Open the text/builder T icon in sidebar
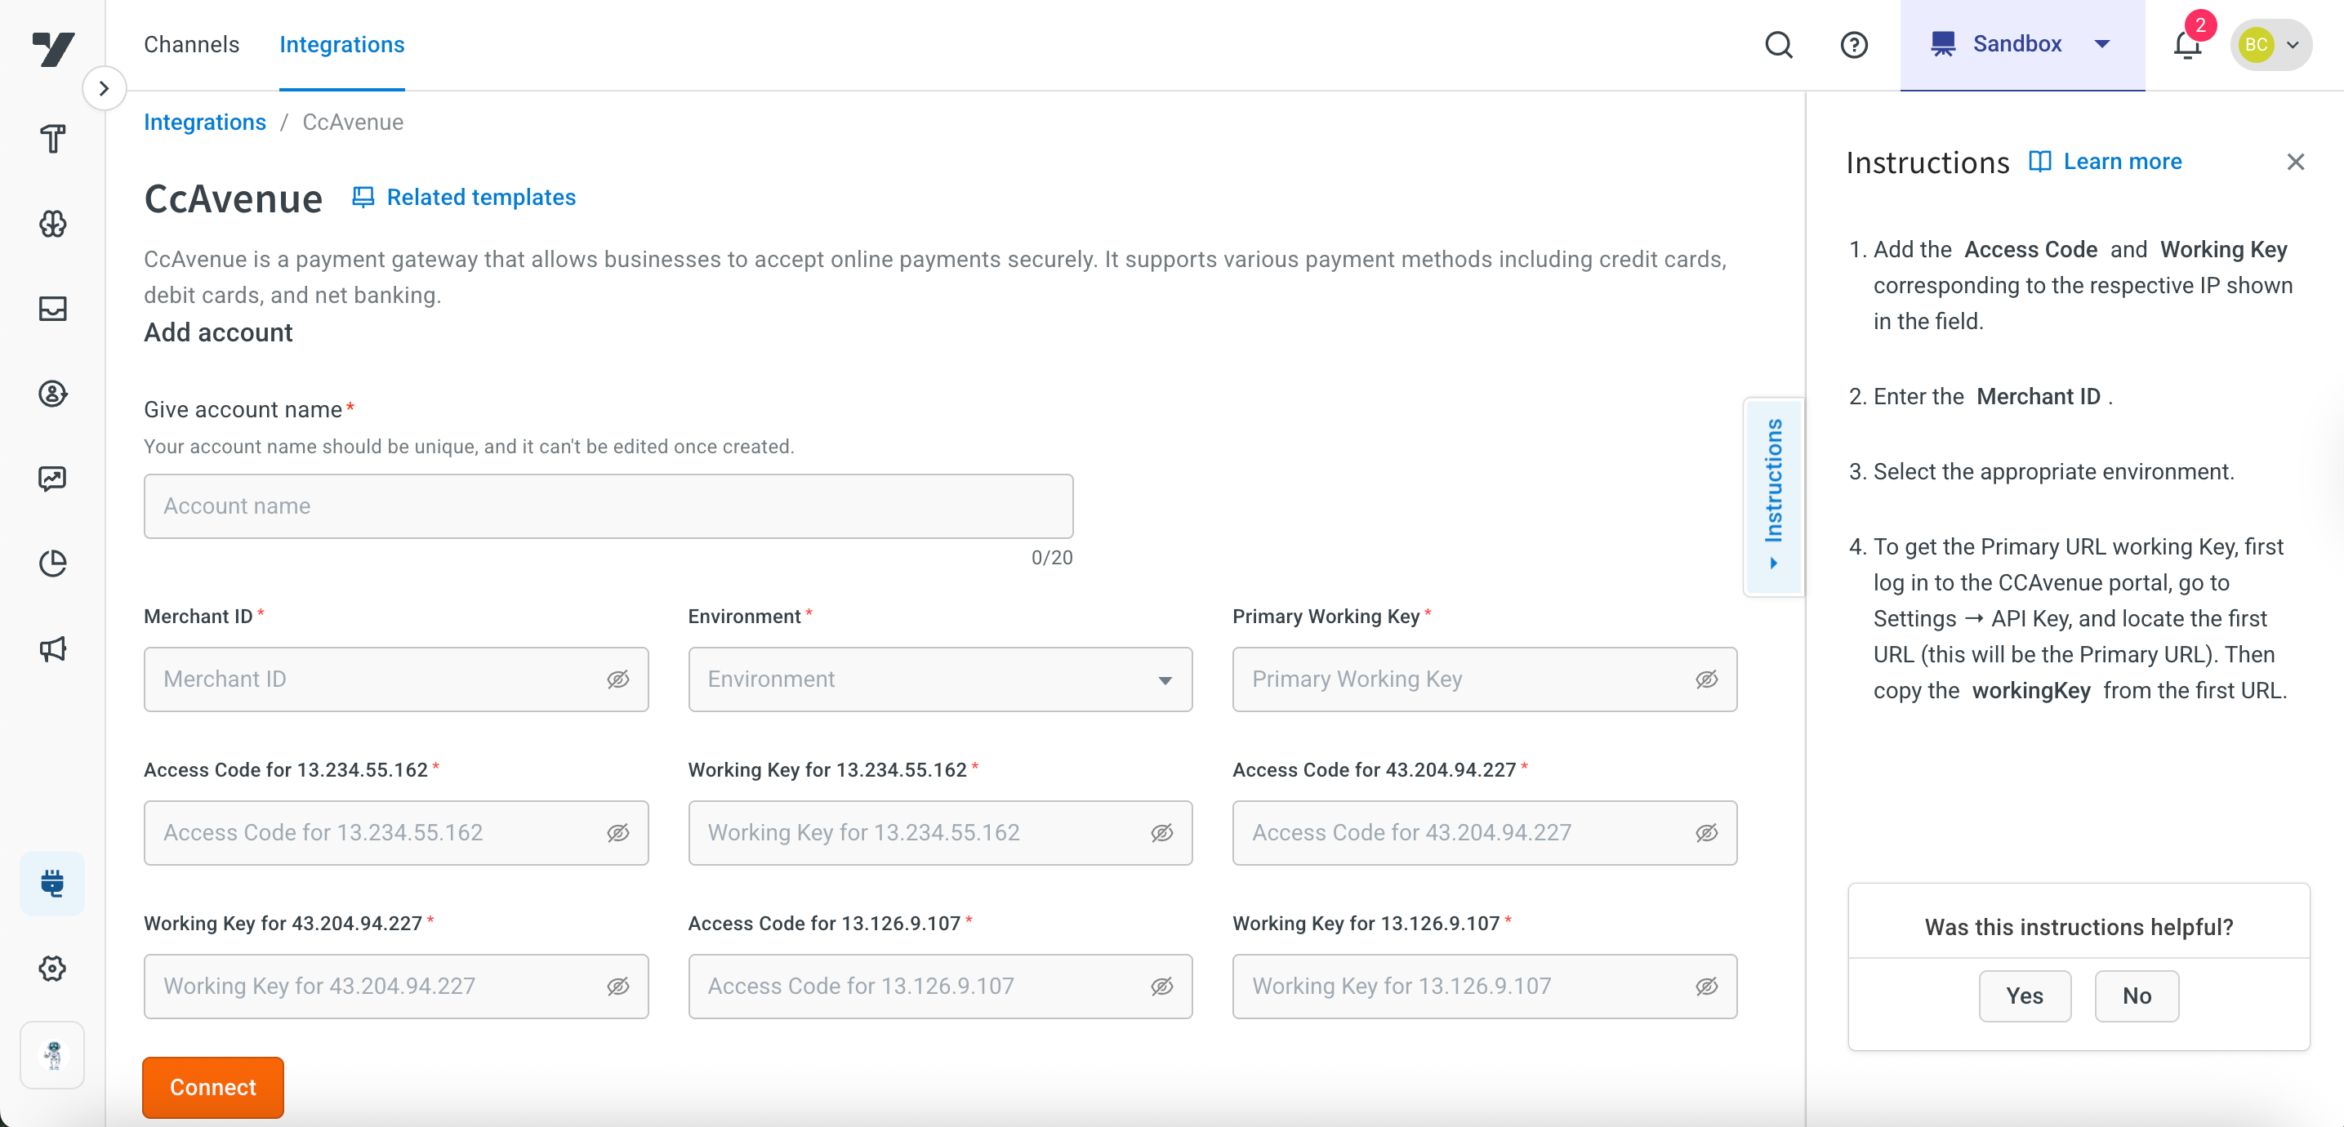This screenshot has height=1127, width=2344. point(53,138)
